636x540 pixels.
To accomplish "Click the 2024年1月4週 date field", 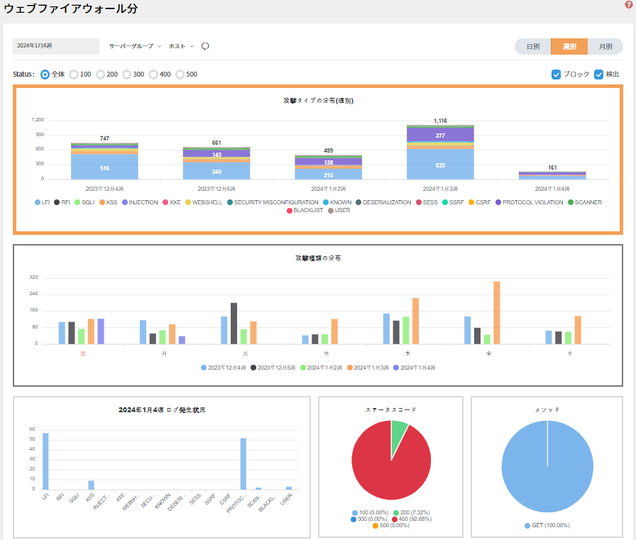I will (x=55, y=46).
